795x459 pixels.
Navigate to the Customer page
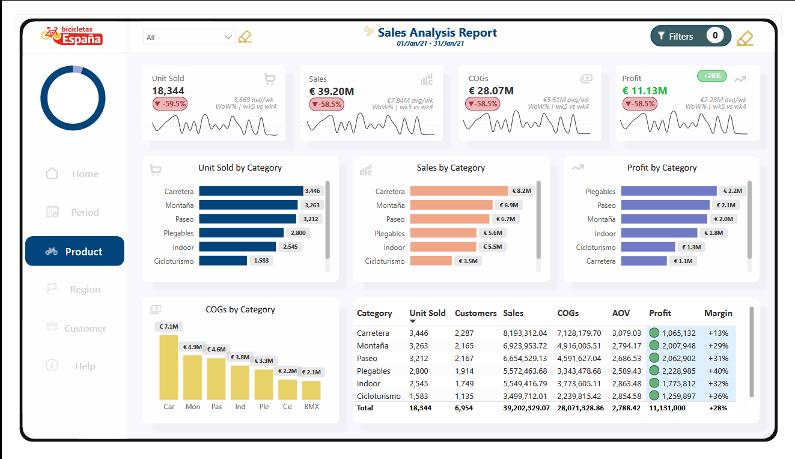[75, 328]
